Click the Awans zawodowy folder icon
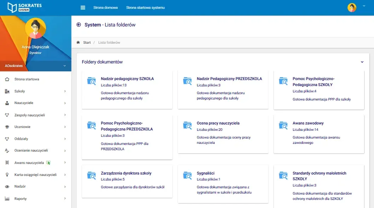This screenshot has height=208, width=374. 283,126
